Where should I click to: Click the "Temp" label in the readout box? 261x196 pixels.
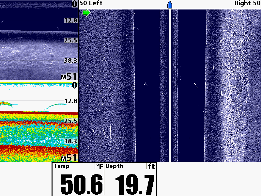coord(61,166)
